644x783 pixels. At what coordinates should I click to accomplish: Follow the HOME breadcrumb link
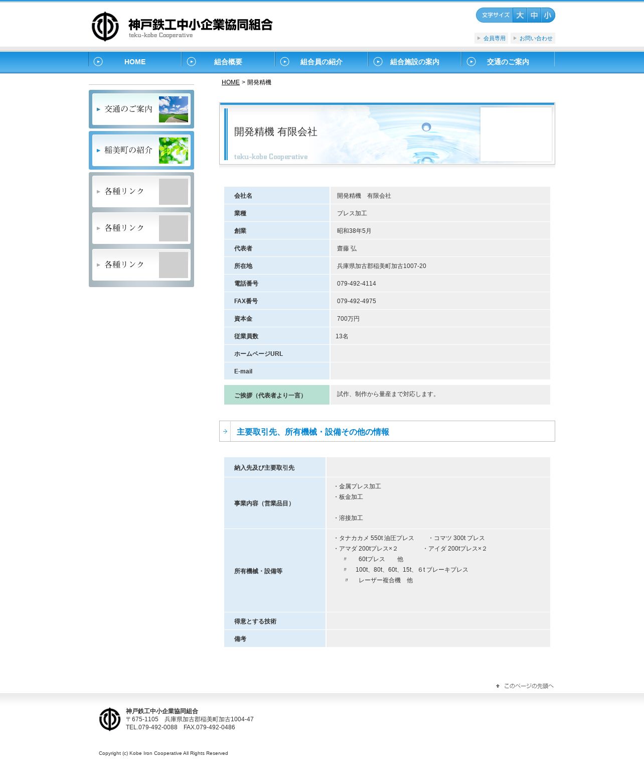[231, 82]
